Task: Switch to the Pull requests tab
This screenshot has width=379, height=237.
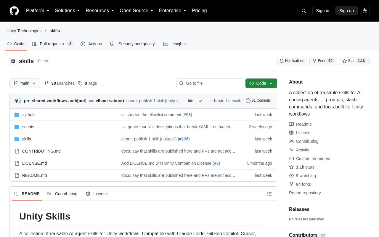Action: click(x=52, y=44)
